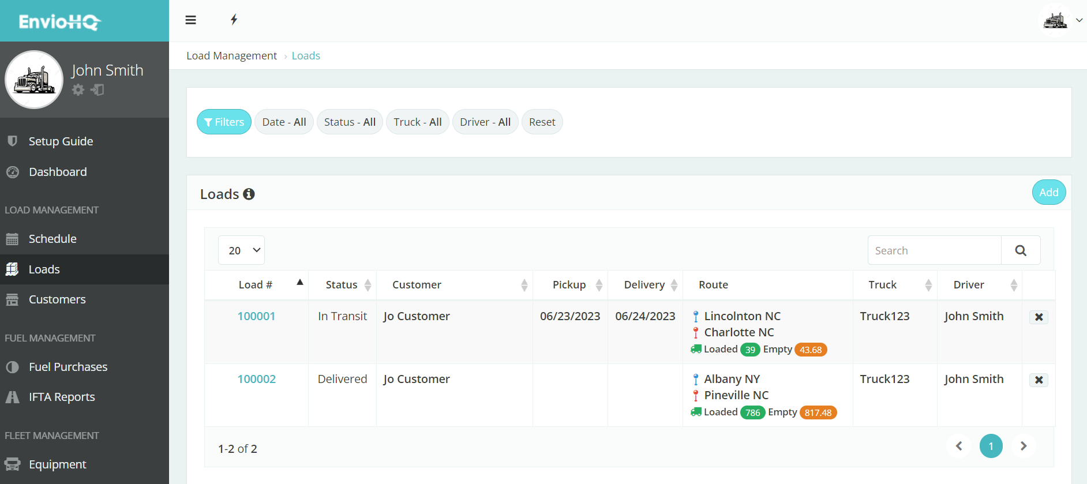Open IFTA Reports from the sidebar
Screen dimensions: 1087x484
coord(62,397)
